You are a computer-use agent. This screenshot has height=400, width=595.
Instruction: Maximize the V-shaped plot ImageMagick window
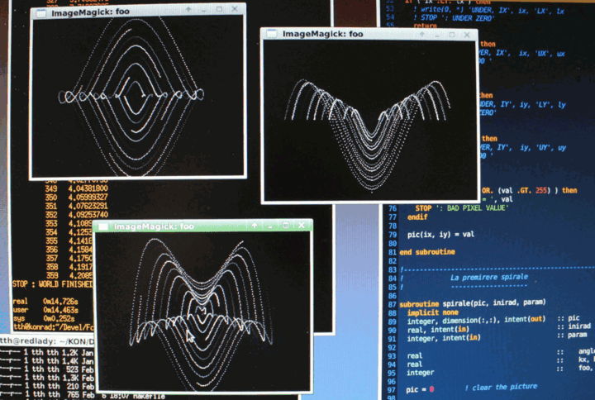point(452,35)
